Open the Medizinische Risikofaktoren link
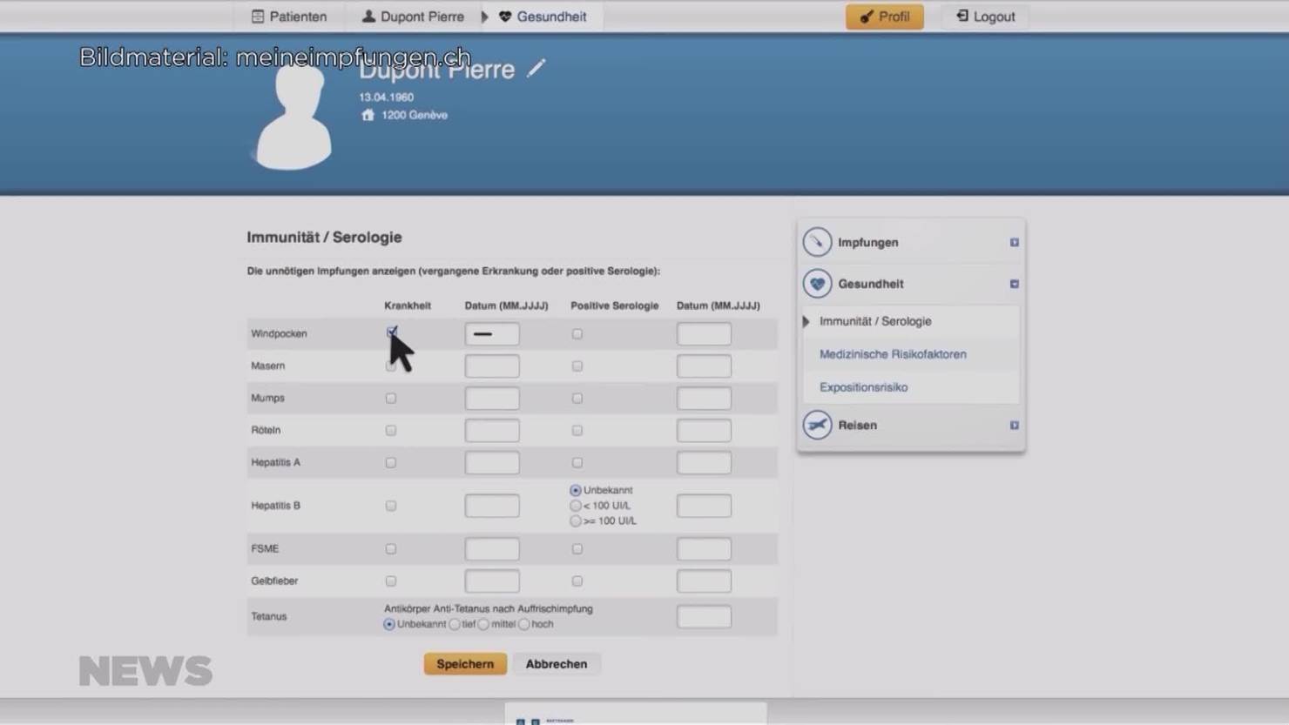 point(893,354)
